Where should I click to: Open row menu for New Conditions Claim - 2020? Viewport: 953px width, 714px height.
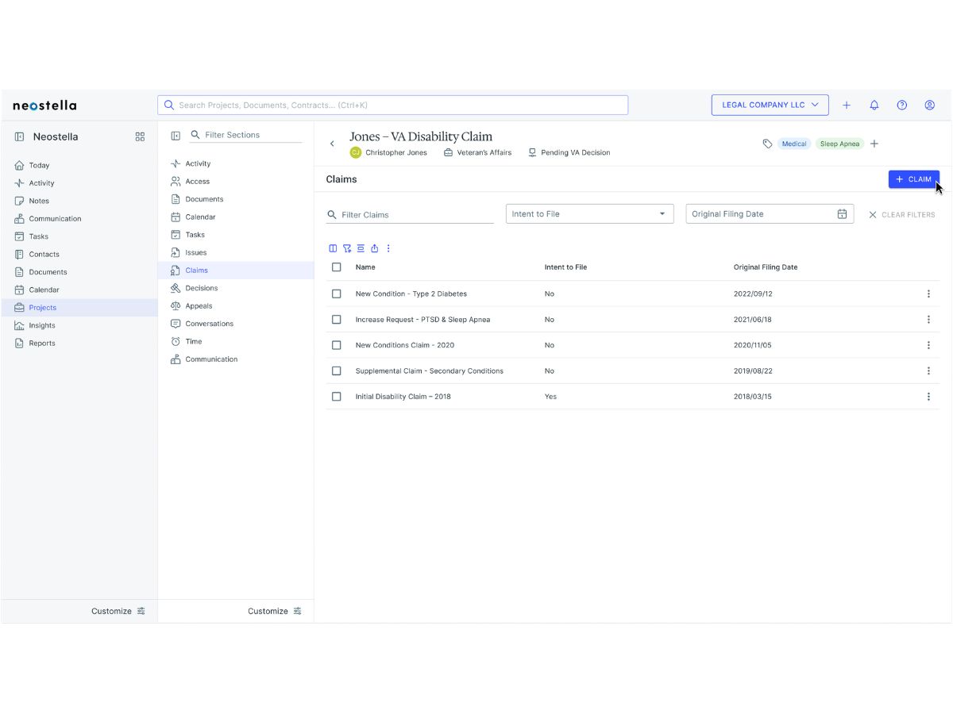pos(928,345)
